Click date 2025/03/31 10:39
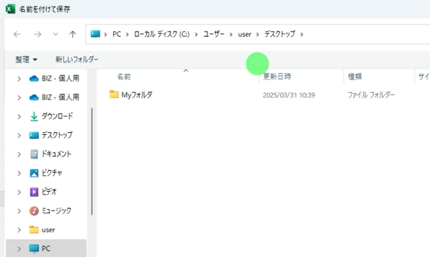The image size is (430, 257). click(289, 95)
